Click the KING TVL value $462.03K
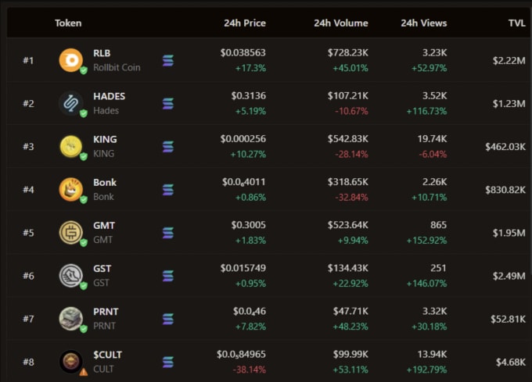This screenshot has width=532, height=382. 505,147
